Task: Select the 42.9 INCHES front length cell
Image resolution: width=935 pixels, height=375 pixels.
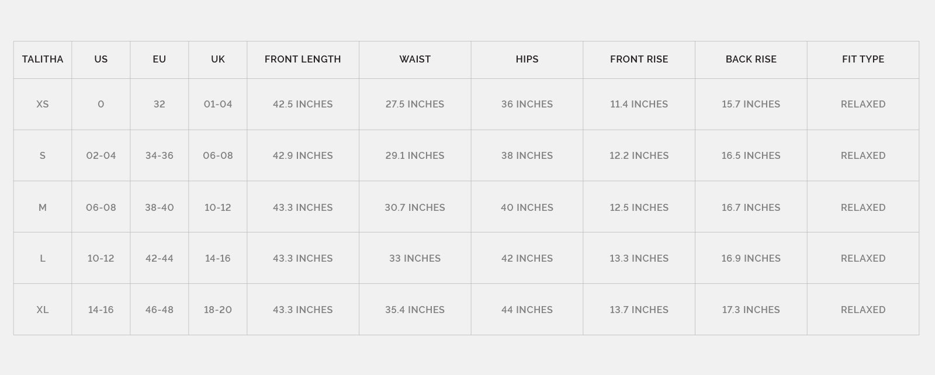Action: coord(303,155)
